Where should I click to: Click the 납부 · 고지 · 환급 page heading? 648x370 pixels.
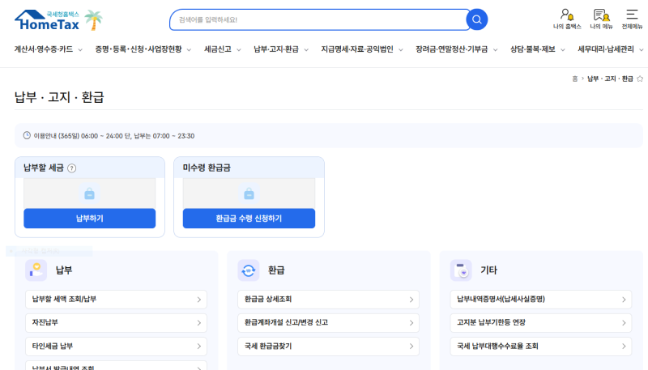pyautogui.click(x=59, y=97)
